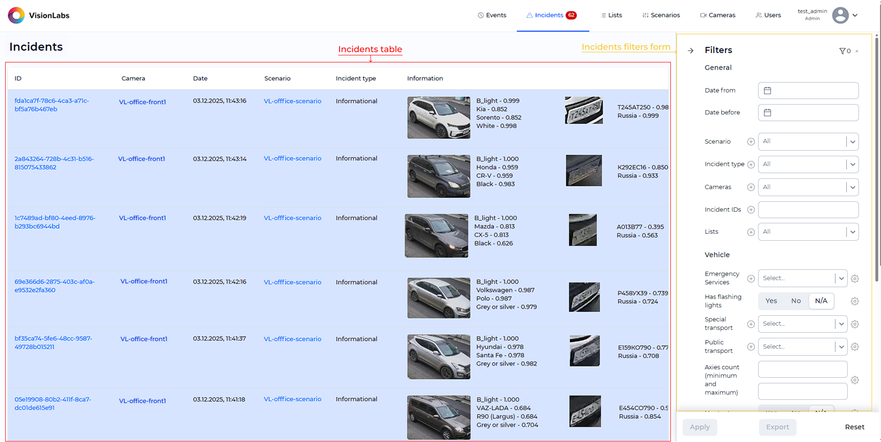The image size is (881, 442).
Task: Click the Reset filters button
Action: click(854, 427)
